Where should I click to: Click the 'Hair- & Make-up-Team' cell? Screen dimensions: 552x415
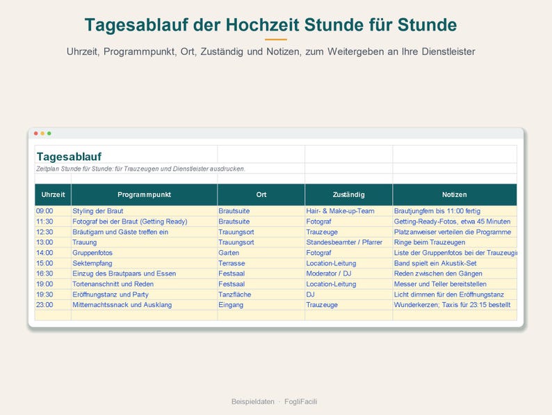(348, 211)
